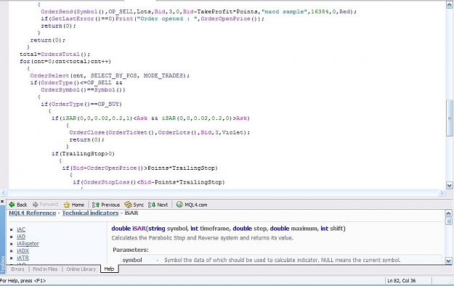Click the code editor scroll-down arrow
The height and width of the screenshot is (286, 454).
point(450,186)
